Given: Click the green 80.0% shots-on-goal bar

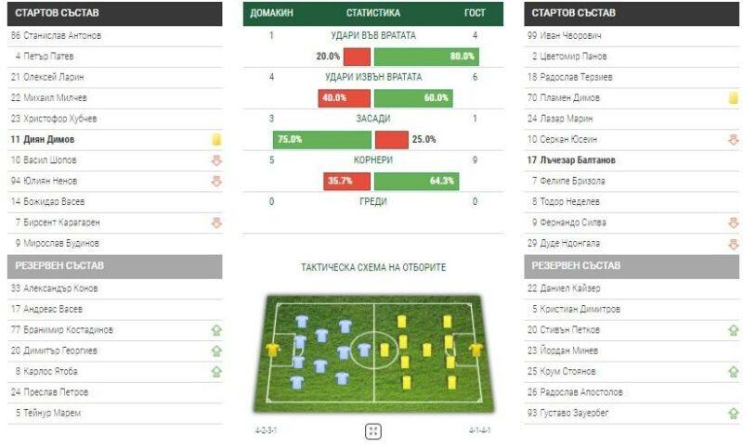Looking at the screenshot, I should pos(426,57).
